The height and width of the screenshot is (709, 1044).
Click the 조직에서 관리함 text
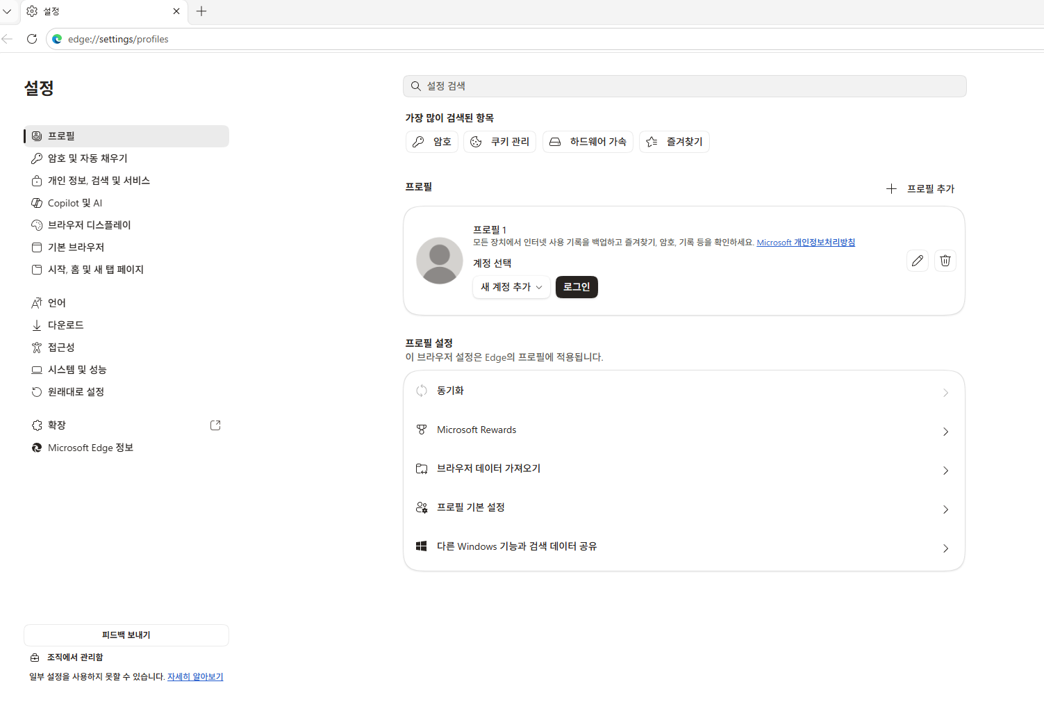75,658
